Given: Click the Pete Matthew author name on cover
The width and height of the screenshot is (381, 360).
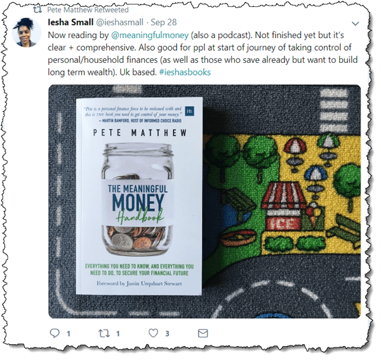Looking at the screenshot, I should [x=140, y=133].
